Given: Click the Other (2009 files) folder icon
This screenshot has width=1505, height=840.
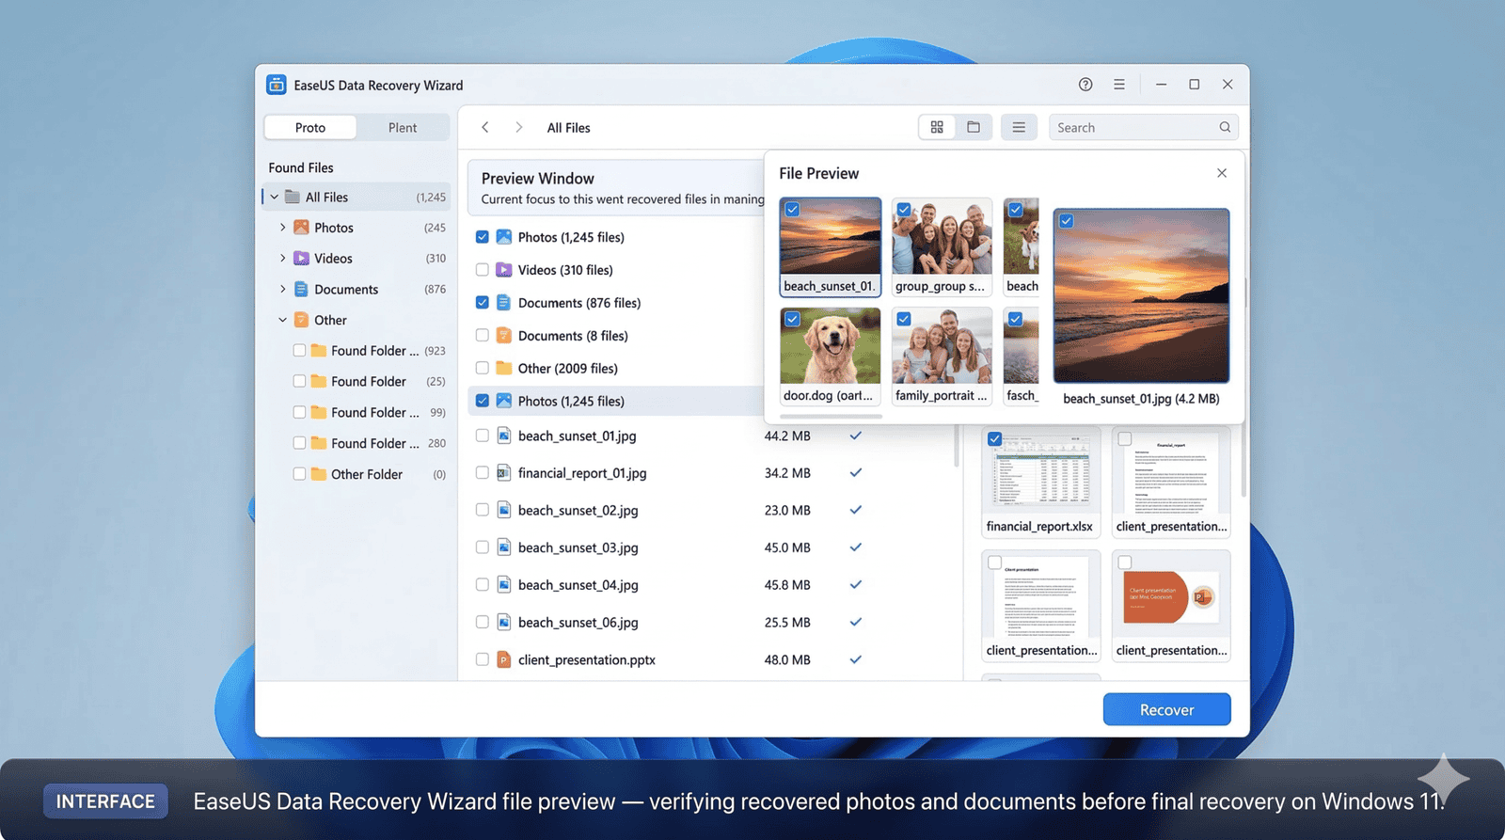Looking at the screenshot, I should click(504, 368).
